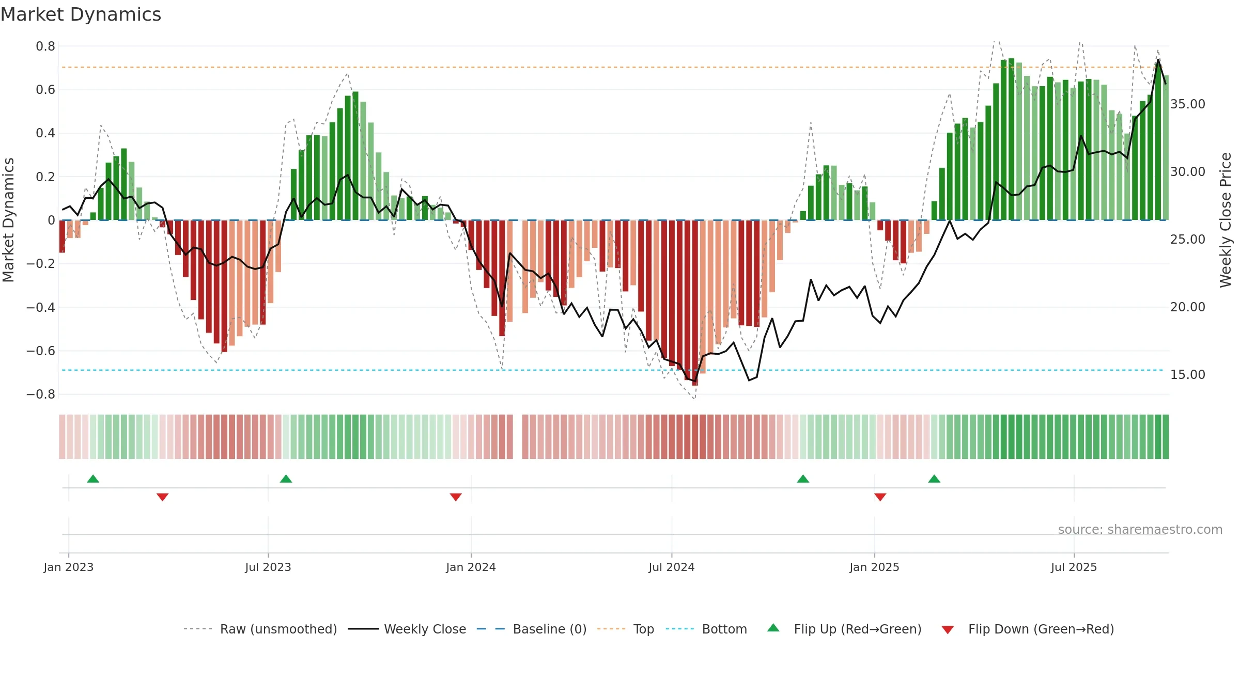
Task: Click the −0.8 left axis label
Action: point(41,394)
